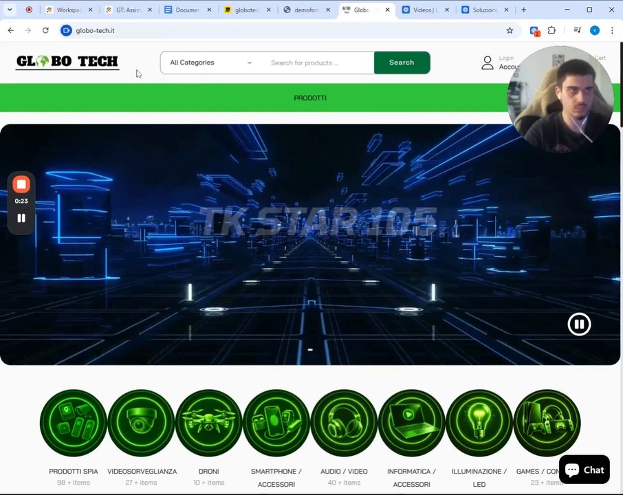Switch to the Videos tab

tap(426, 10)
